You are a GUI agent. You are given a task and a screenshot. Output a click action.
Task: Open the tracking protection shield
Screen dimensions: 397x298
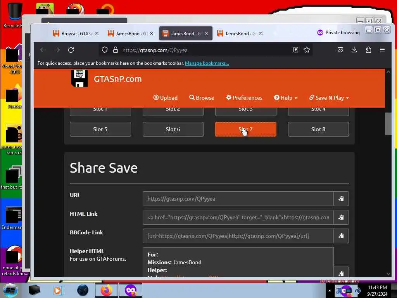click(x=105, y=50)
